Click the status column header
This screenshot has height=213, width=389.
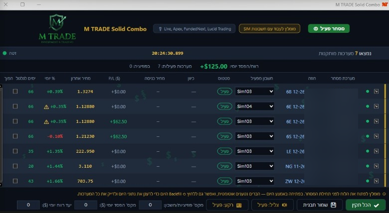point(224,78)
